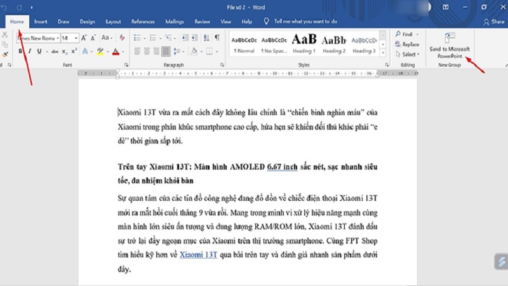Apply subscript formatting
This screenshot has height=286, width=508.
(65, 51)
